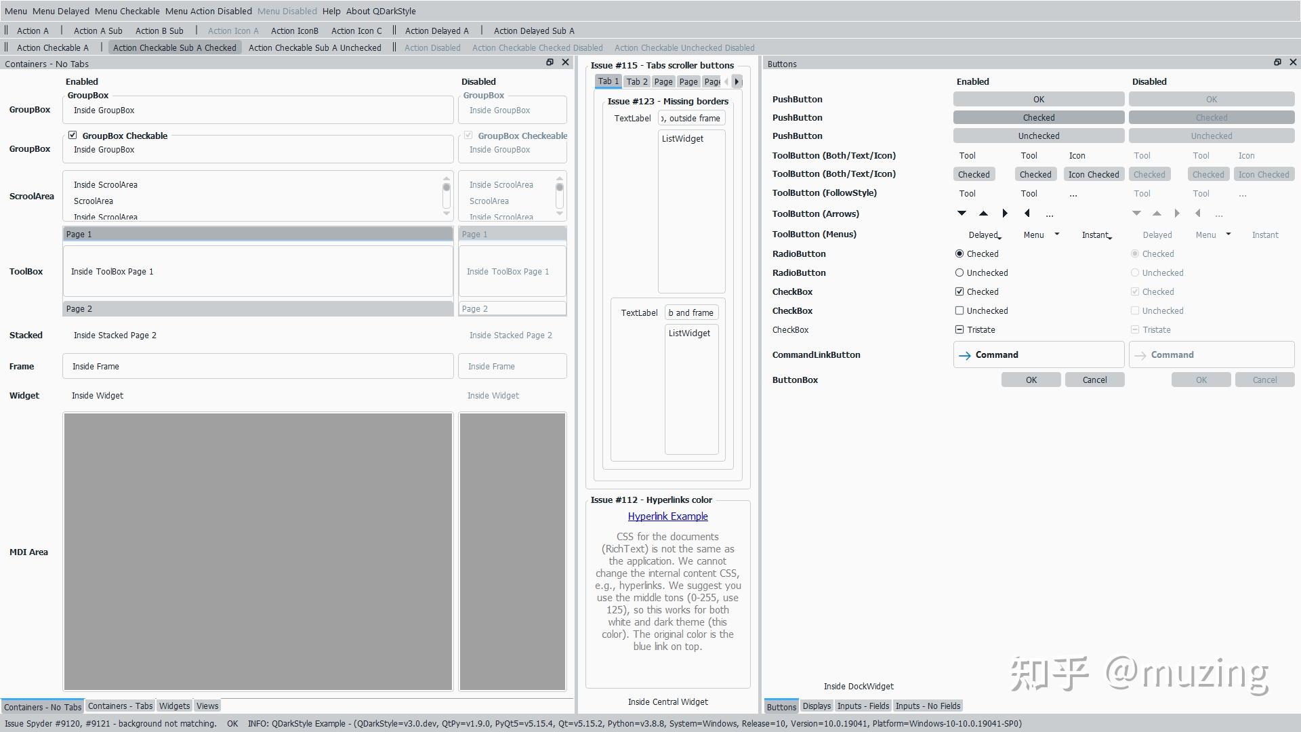
Task: Click Action Checkable Sub A Unchecked toolbar item
Action: pos(314,47)
